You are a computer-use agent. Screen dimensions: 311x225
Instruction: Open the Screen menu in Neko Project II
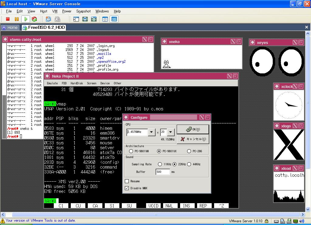pyautogui.click(x=92, y=83)
